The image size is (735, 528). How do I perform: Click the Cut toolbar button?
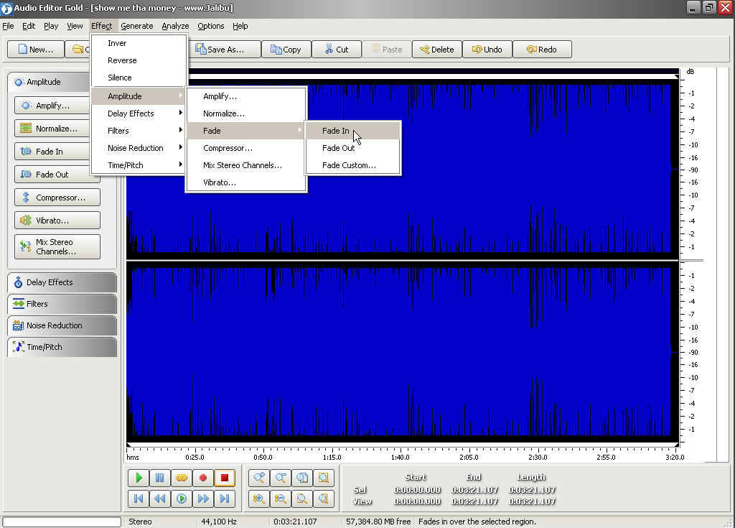pos(336,50)
